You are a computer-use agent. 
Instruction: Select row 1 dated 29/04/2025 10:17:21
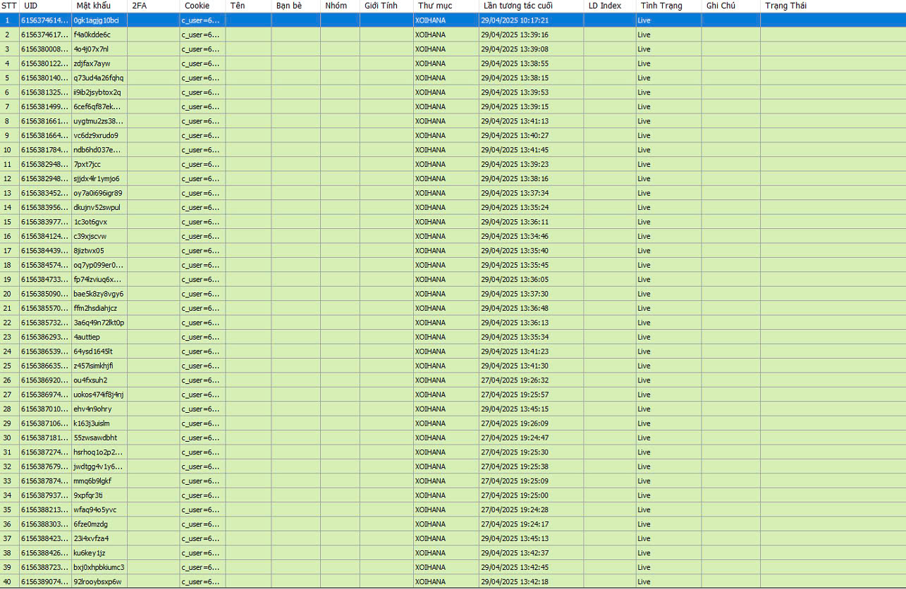click(x=514, y=20)
